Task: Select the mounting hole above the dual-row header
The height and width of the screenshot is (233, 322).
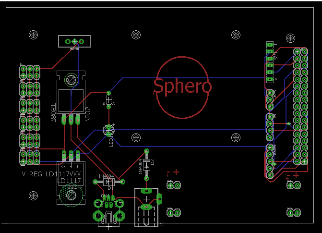Action: click(x=290, y=38)
